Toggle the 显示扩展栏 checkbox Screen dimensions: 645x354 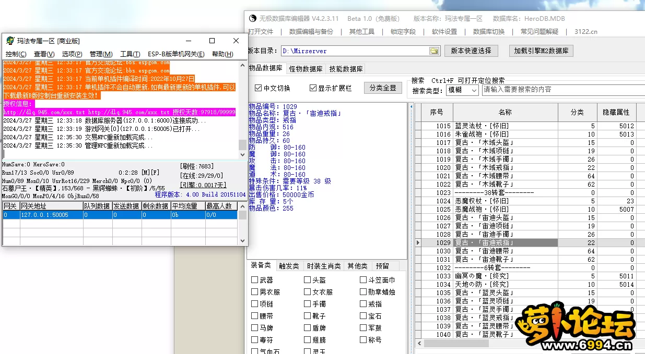(313, 88)
